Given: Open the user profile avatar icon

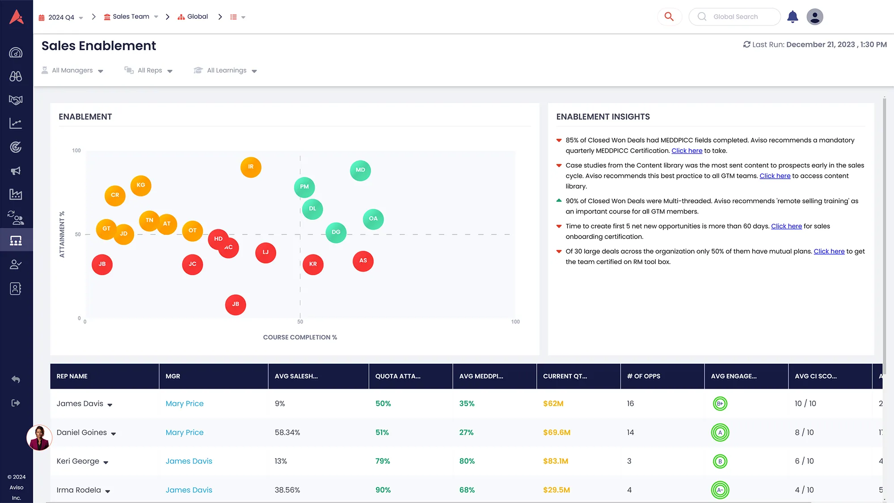Looking at the screenshot, I should coord(814,17).
